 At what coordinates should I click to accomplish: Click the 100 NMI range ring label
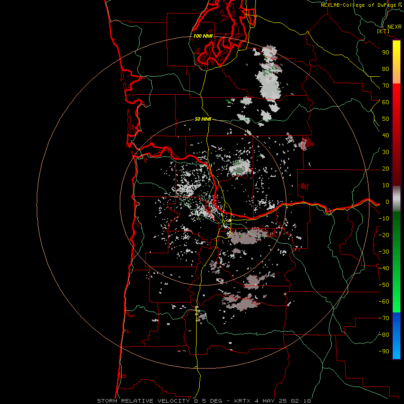tap(203, 36)
